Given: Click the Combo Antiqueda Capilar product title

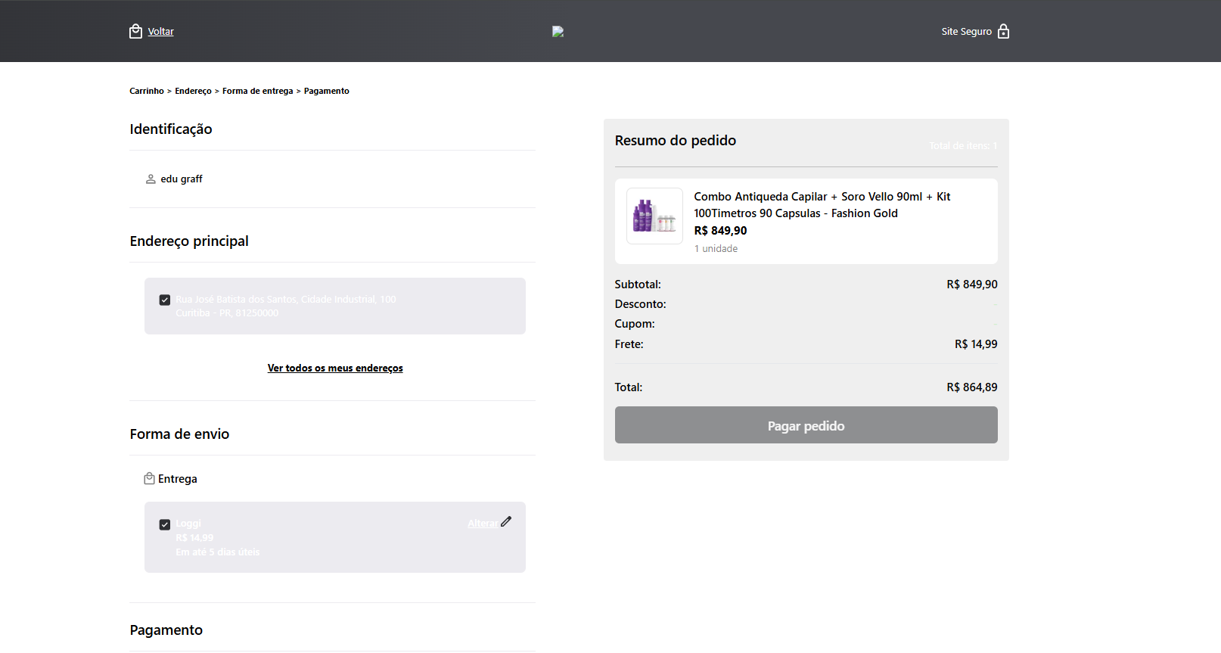Looking at the screenshot, I should [822, 205].
